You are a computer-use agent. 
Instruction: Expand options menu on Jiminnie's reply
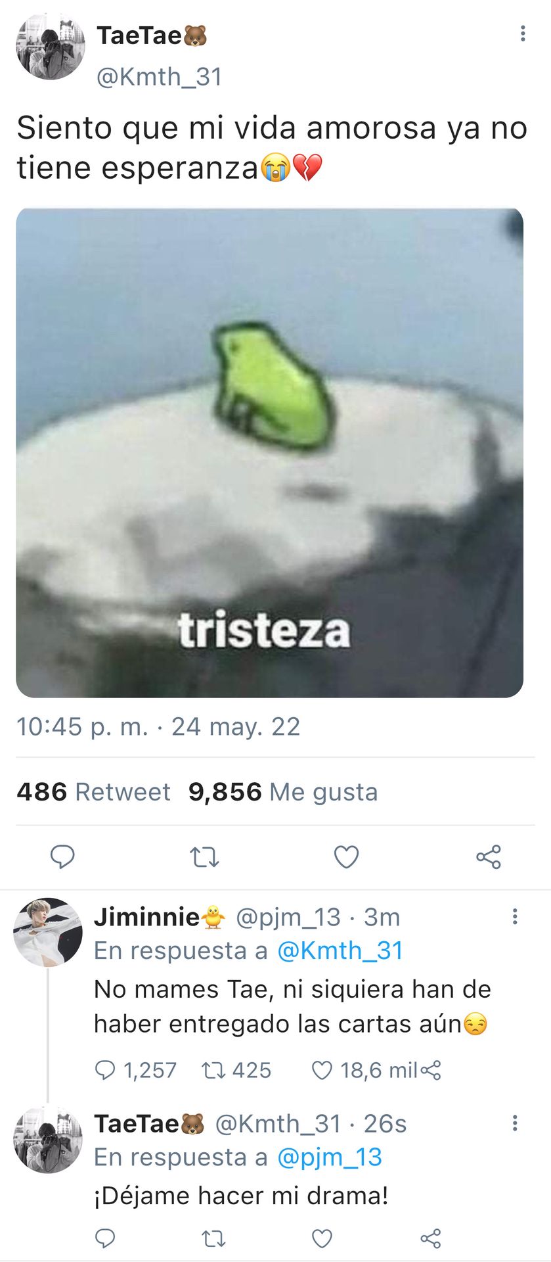tap(515, 916)
